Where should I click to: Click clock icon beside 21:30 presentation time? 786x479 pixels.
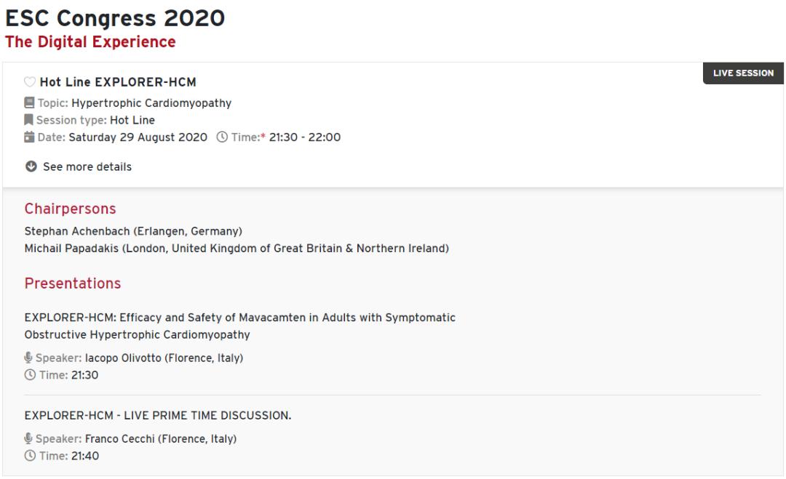coord(29,375)
